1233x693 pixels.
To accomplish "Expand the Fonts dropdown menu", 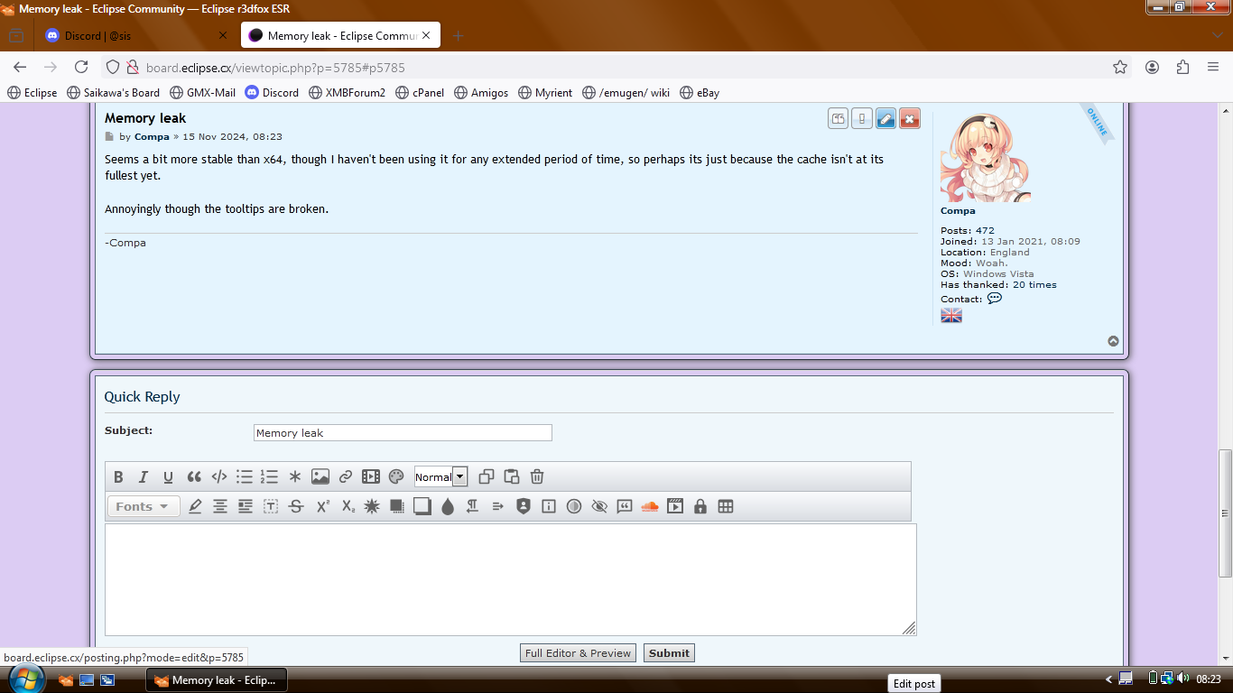I will coord(143,507).
